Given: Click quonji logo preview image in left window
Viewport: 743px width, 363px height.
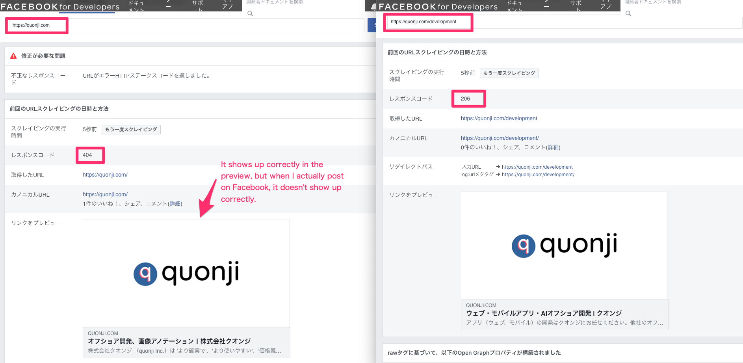Looking at the screenshot, I should pos(186,274).
